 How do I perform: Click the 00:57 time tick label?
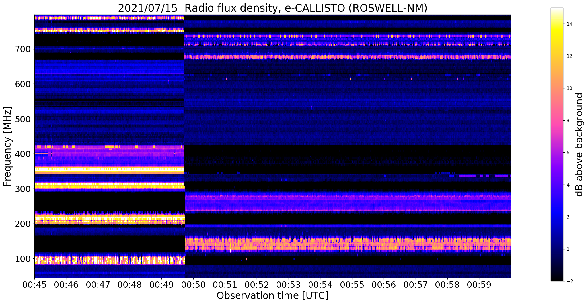point(416,285)
